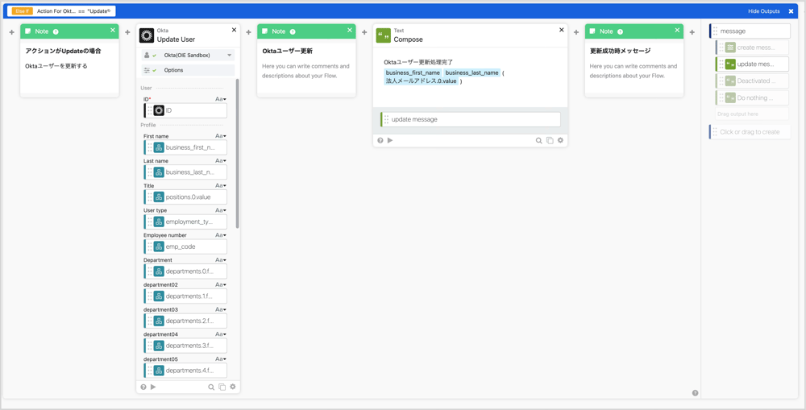Screen dimensions: 806x410
Task: Open type dropdown for Employee number field
Action: pyautogui.click(x=220, y=235)
